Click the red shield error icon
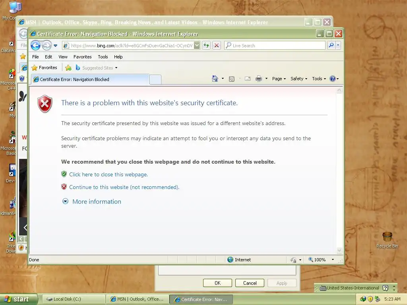Image resolution: width=407 pixels, height=305 pixels. tap(45, 104)
